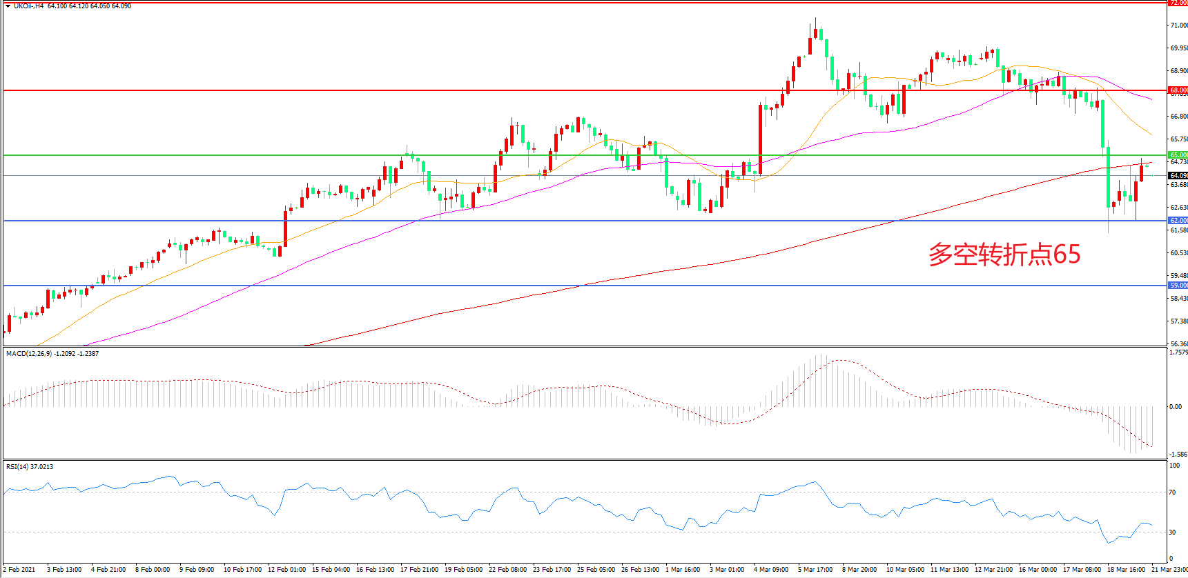Viewport: 1188px width, 578px height.
Task: Click the RSI(14) indicator label
Action: [20, 467]
